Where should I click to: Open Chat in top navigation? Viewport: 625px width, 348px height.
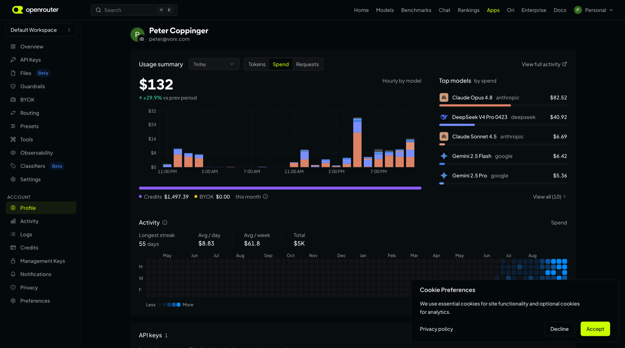click(444, 10)
